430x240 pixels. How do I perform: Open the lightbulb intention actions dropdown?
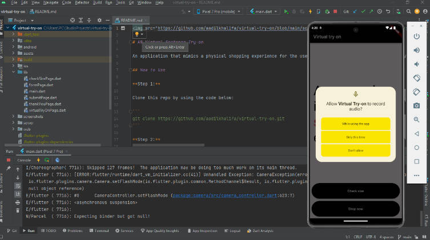click(x=139, y=34)
